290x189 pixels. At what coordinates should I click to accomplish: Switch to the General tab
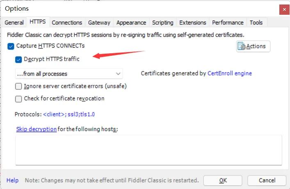point(14,23)
